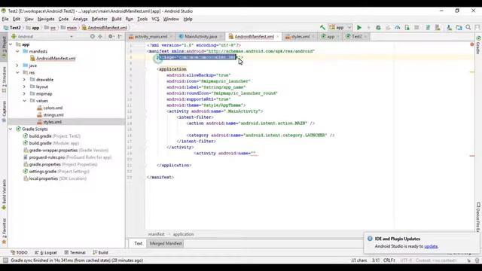Click Scroll from Source target icon
The image size is (482, 271).
(92, 37)
